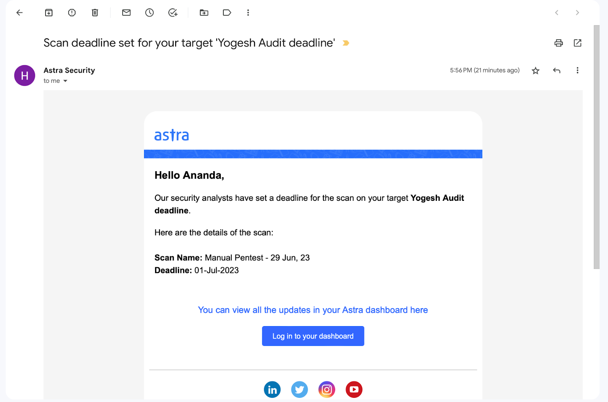Open Astra's LinkedIn page icon
This screenshot has width=608, height=402.
(272, 389)
